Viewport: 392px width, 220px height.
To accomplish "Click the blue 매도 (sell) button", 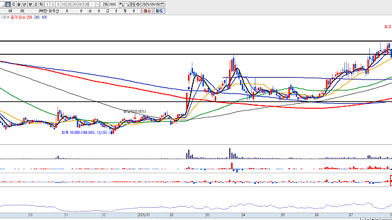I will click(159, 11).
